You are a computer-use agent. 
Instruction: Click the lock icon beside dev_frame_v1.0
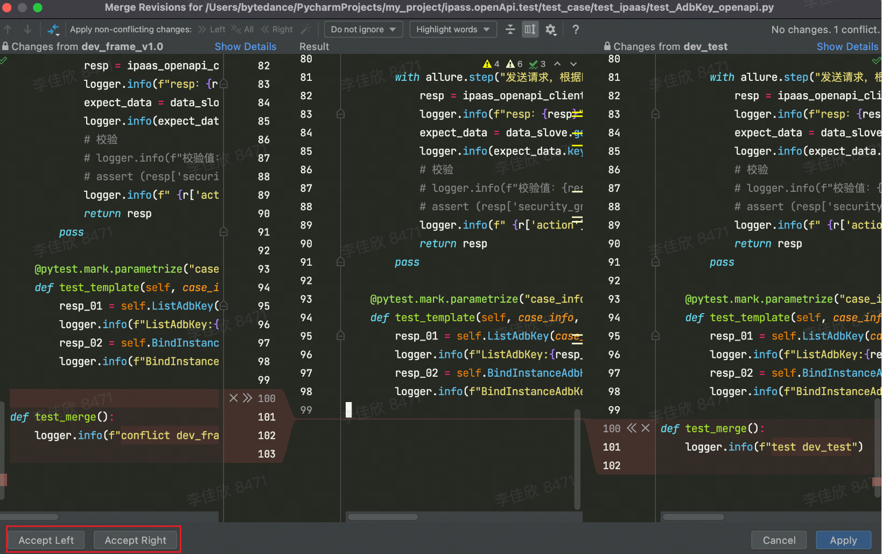coord(5,46)
